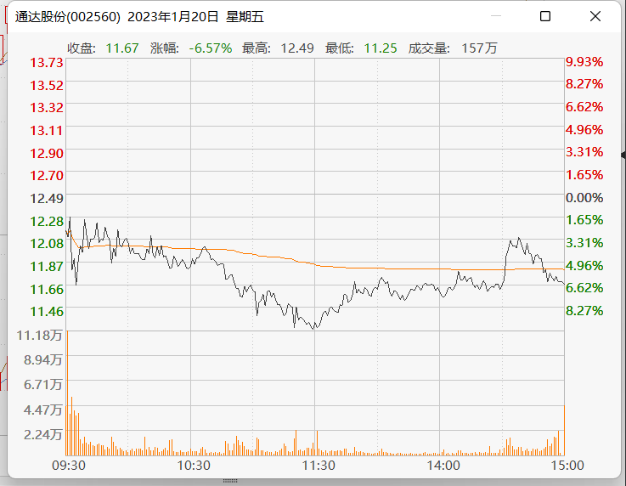Viewport: 626px width, 486px height.
Task: Select the 涨幅 label
Action: pos(165,48)
